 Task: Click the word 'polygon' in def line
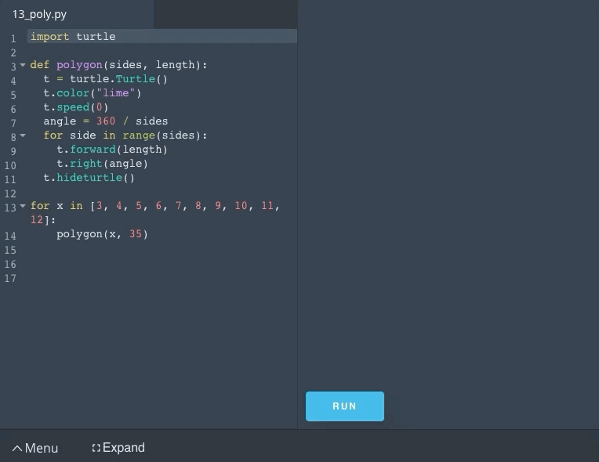coord(79,65)
